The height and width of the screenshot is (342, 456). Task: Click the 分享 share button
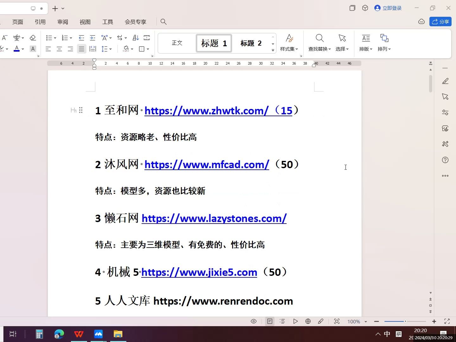[440, 22]
